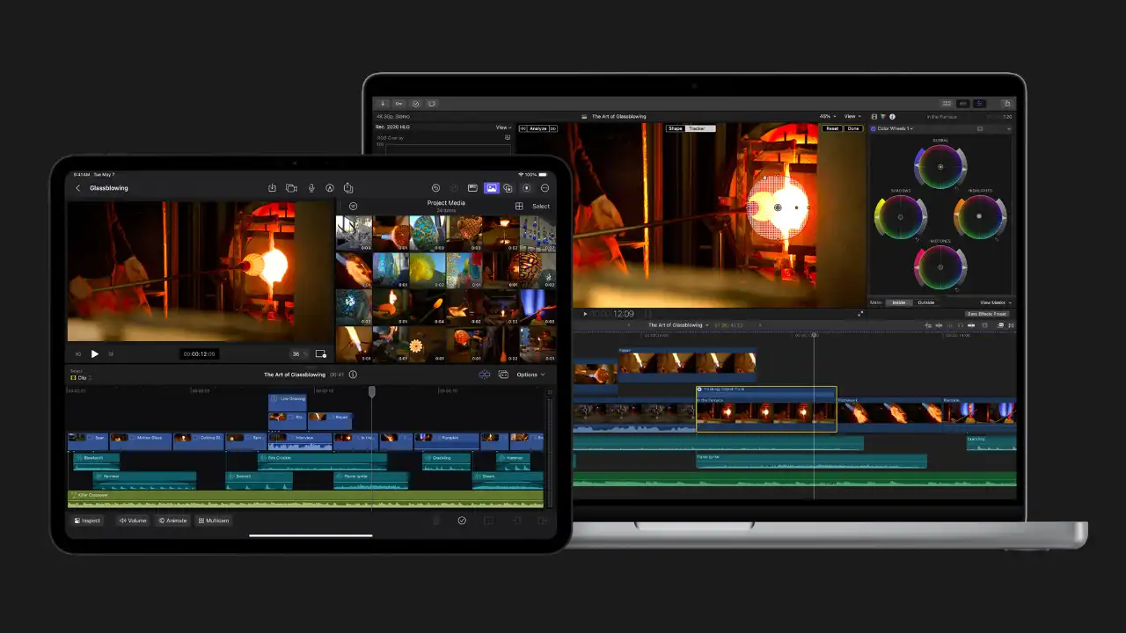Click the Reset button in Mac viewer
Screen dimensions: 1126x633
click(x=831, y=128)
